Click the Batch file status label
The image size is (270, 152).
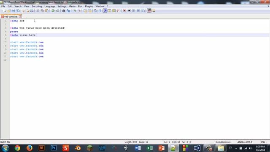pyautogui.click(x=5, y=142)
